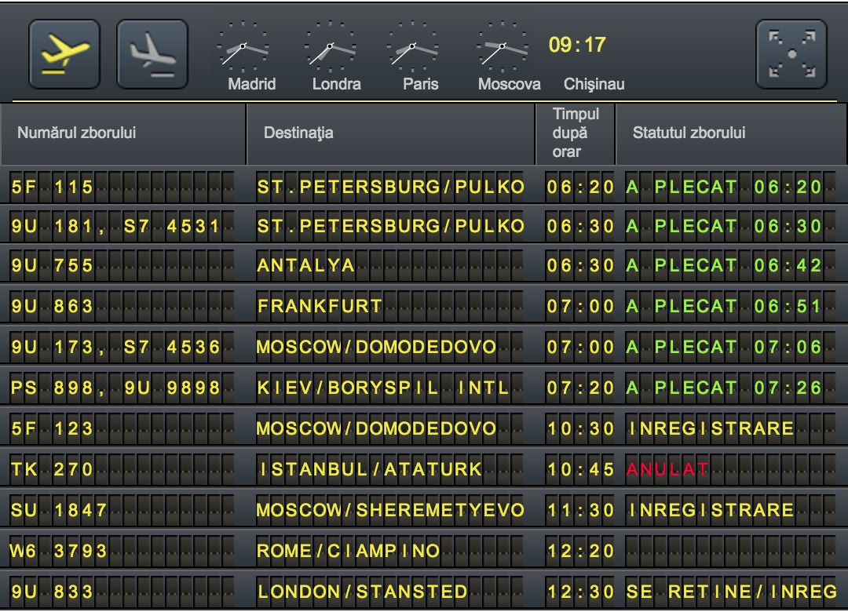Screen dimensions: 848x612
Task: Toggle fullscreen mode with the expand icon
Action: click(791, 54)
